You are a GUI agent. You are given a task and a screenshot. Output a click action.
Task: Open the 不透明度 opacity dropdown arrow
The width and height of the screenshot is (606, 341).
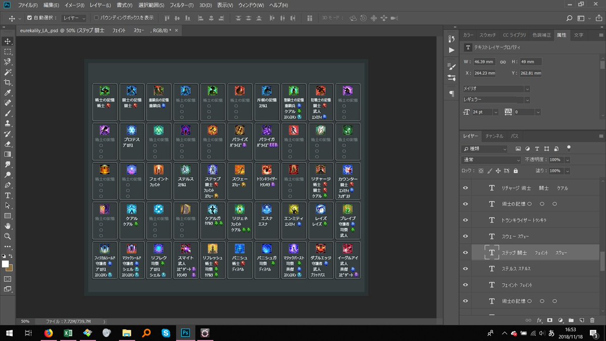tap(568, 160)
